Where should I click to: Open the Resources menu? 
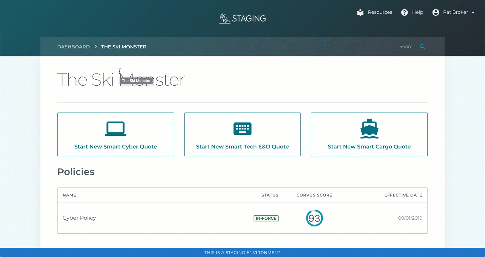point(375,12)
